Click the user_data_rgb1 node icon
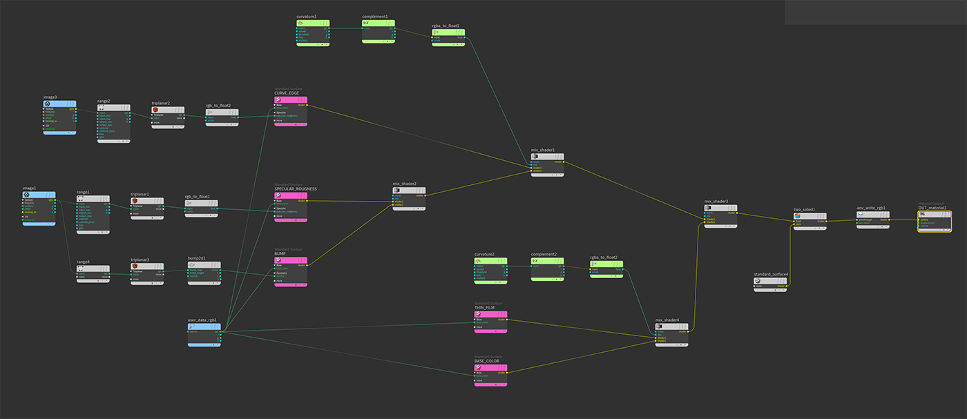The image size is (967, 419). pos(192,327)
